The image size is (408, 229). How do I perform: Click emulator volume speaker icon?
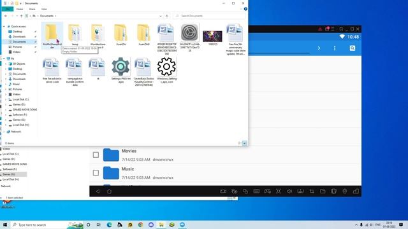(289, 191)
